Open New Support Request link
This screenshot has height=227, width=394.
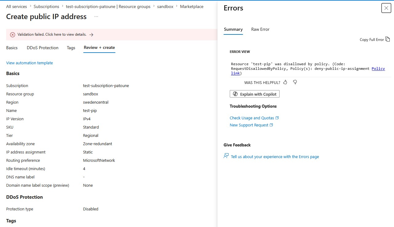tap(249, 125)
